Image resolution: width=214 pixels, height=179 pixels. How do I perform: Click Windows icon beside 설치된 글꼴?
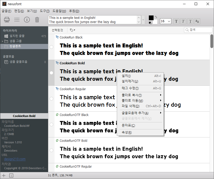[x=6, y=36]
